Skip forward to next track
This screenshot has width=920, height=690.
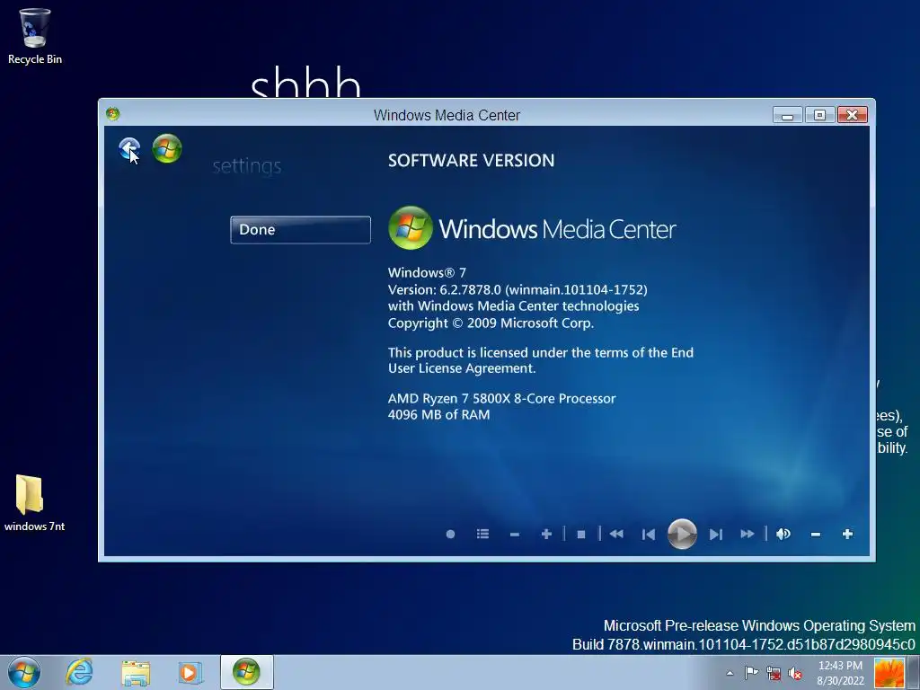[x=715, y=534]
